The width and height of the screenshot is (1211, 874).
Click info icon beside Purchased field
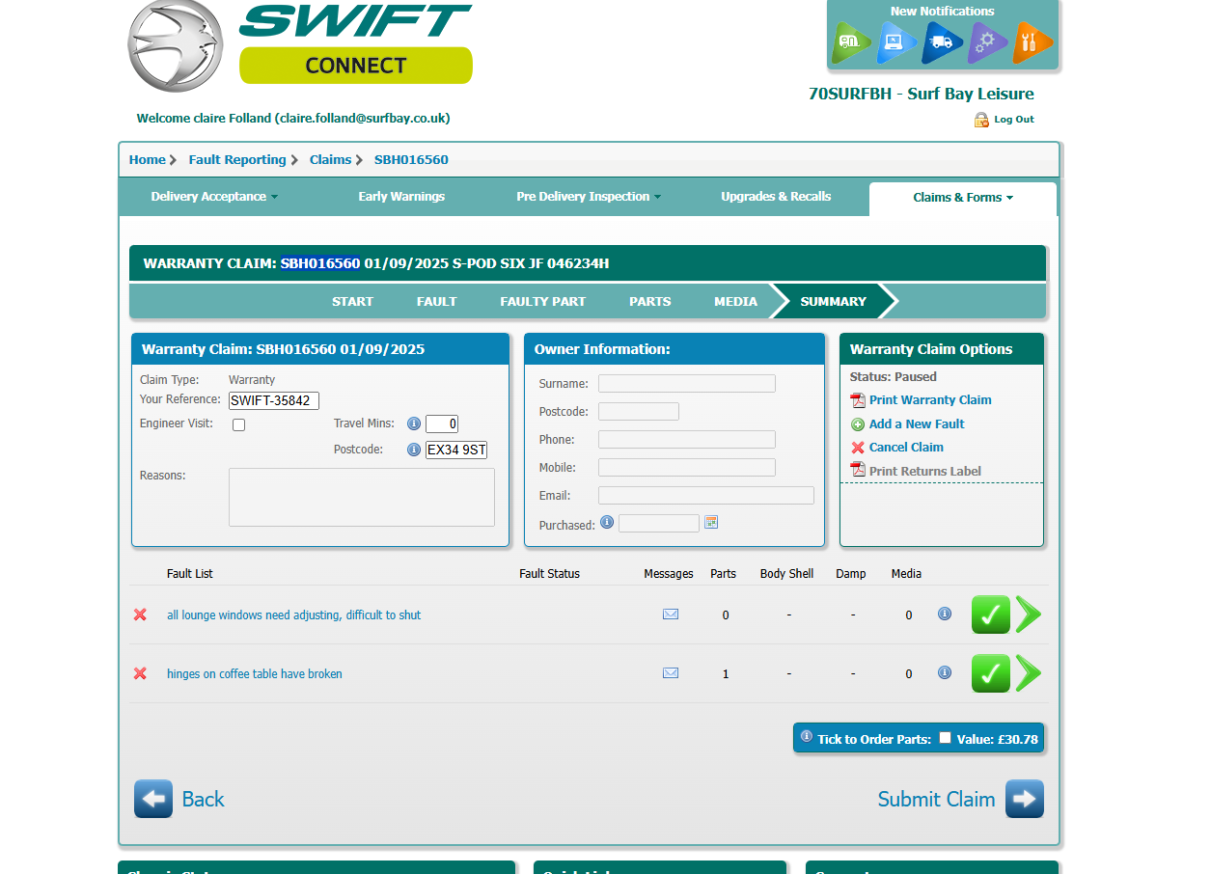point(607,522)
